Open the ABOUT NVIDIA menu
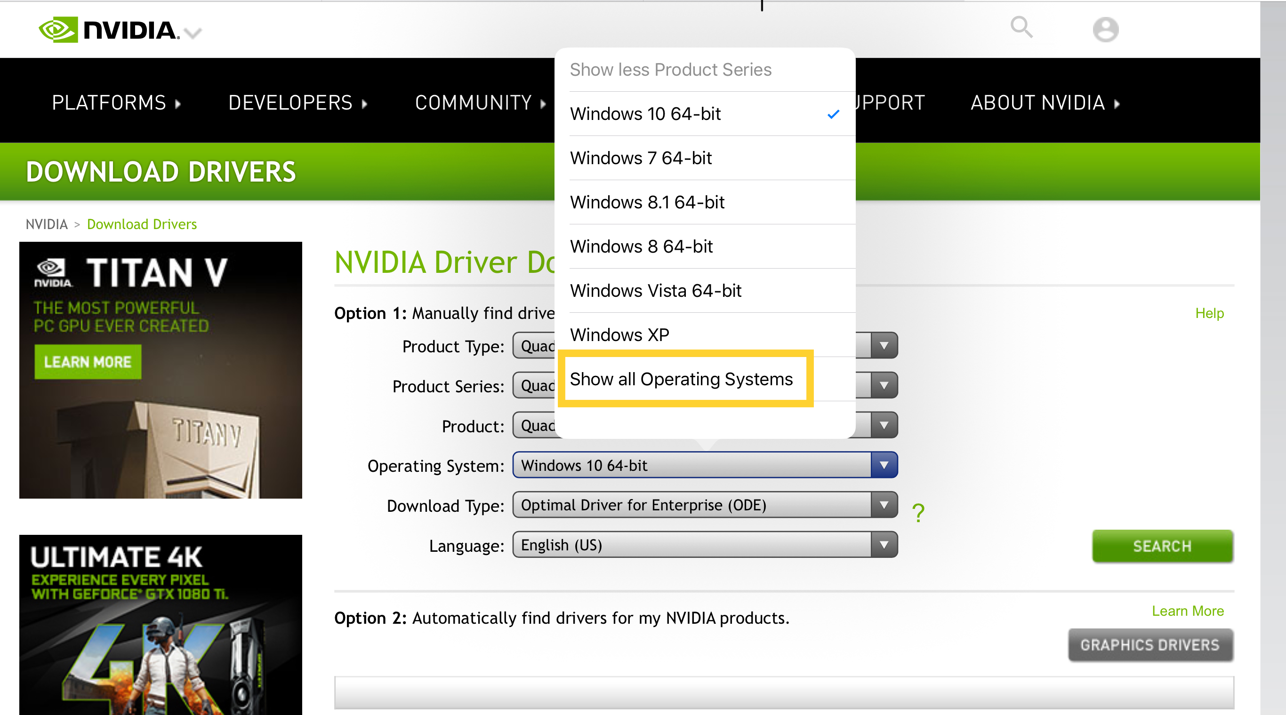This screenshot has width=1286, height=715. 1045,103
